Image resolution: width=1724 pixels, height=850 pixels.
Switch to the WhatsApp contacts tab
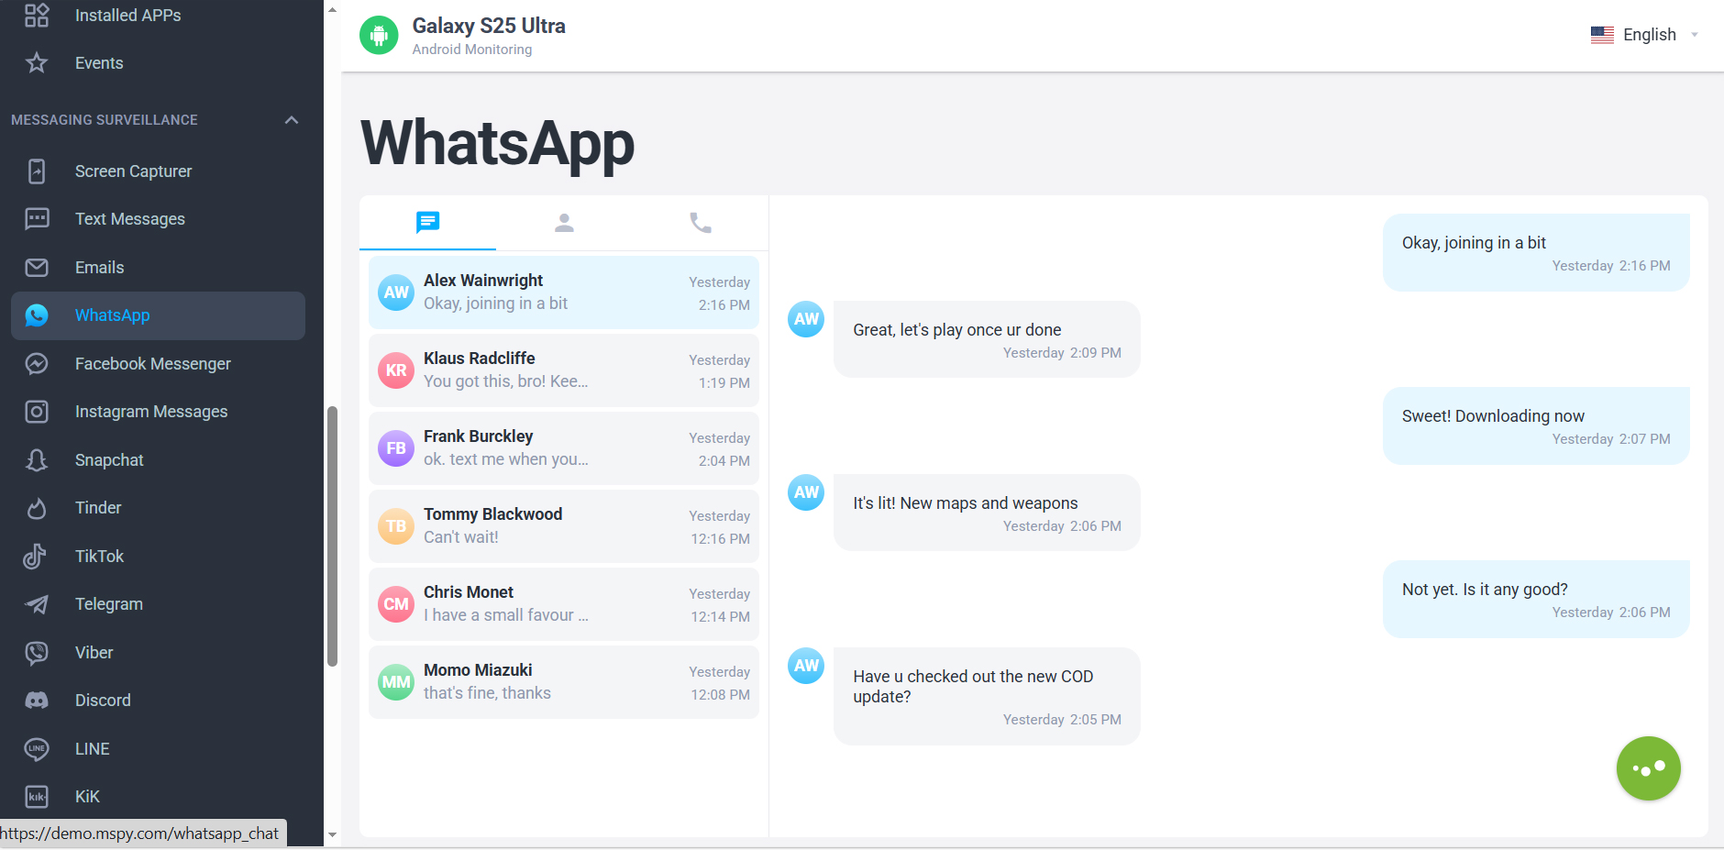[564, 222]
